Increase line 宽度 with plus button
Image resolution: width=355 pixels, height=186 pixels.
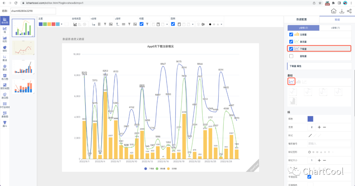point(319,127)
